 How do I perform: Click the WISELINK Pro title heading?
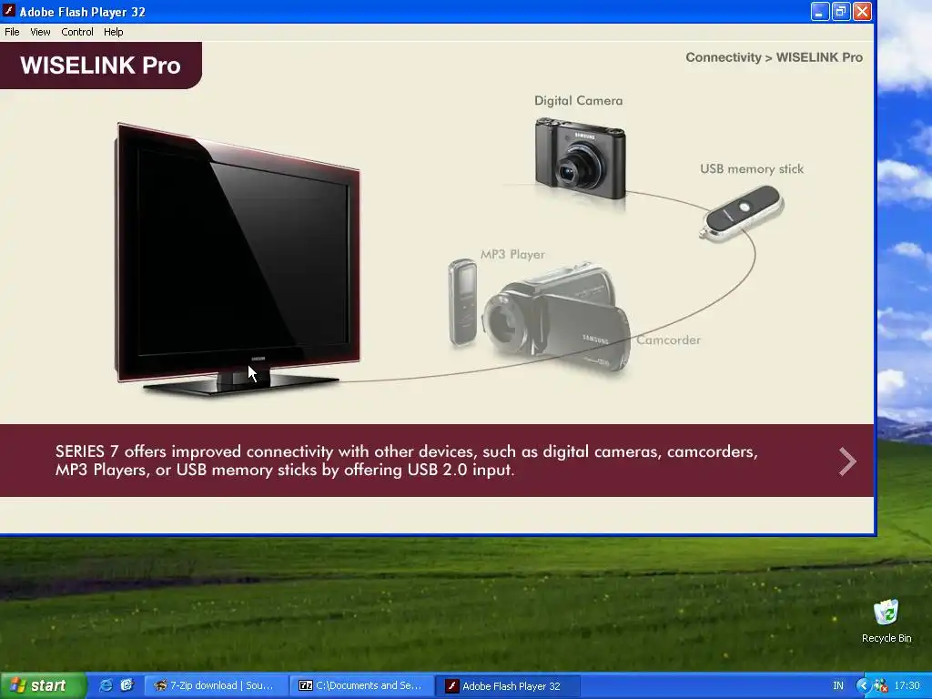pos(100,66)
